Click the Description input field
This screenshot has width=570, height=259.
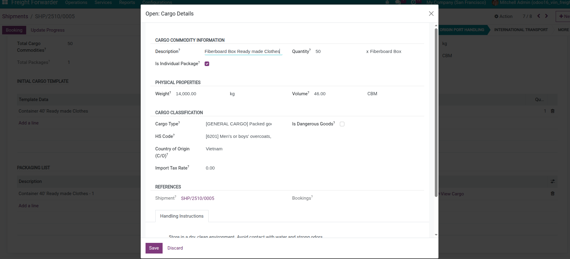[243, 51]
